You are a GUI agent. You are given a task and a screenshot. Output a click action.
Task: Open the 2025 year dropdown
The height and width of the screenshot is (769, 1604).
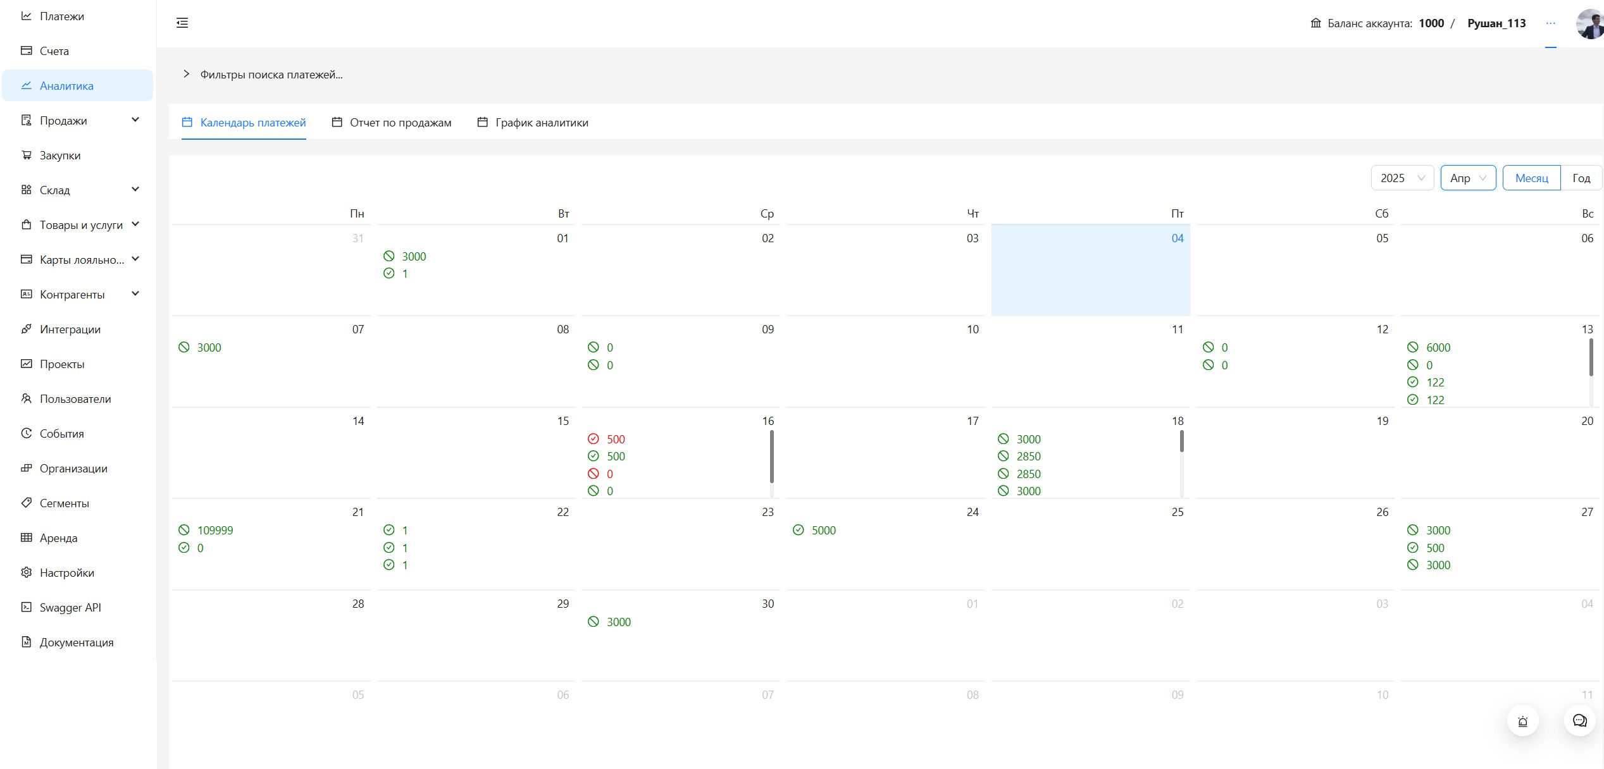click(1402, 178)
